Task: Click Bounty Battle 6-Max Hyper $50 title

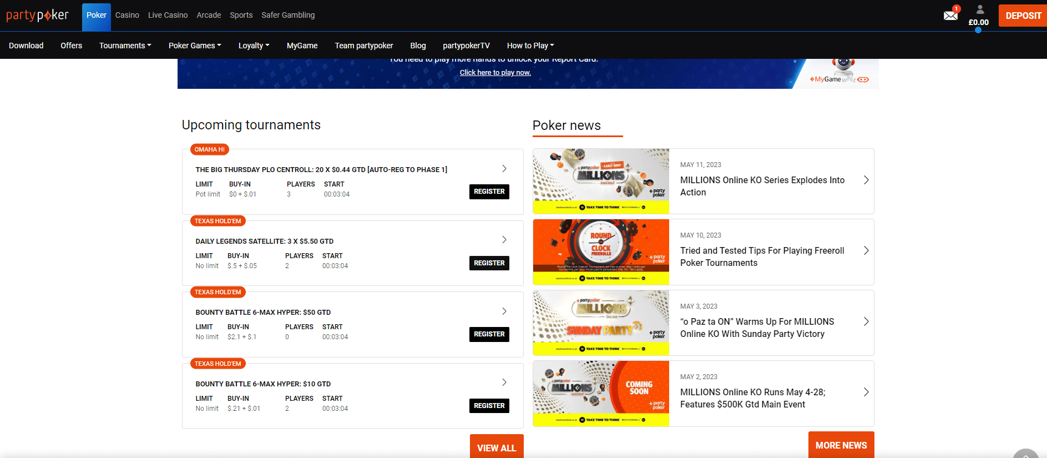Action: (x=263, y=313)
